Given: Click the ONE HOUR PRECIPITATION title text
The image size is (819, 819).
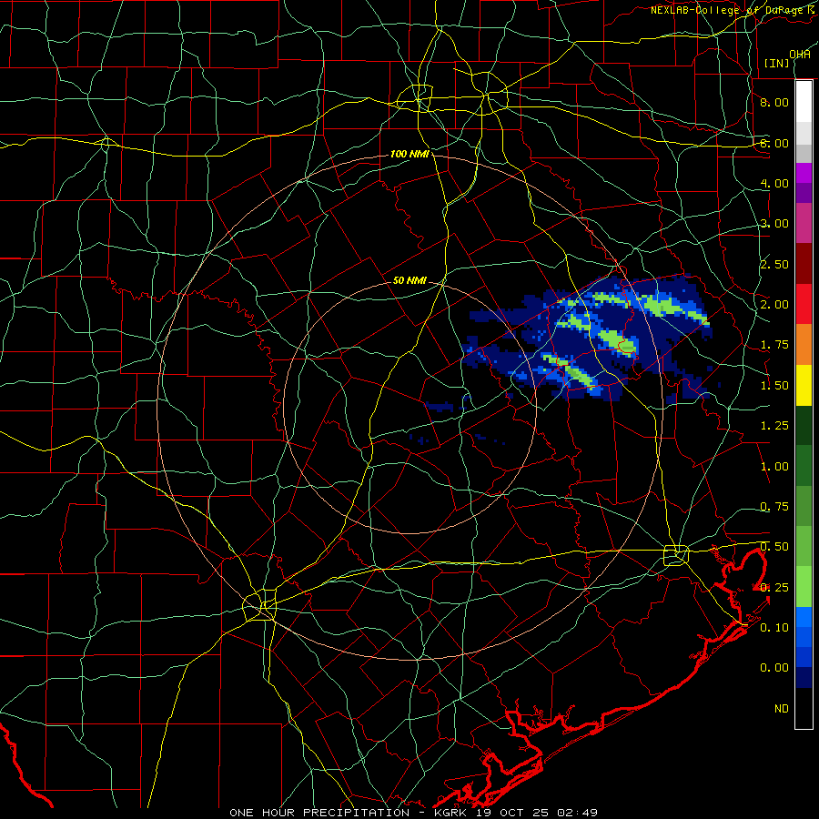Looking at the screenshot, I should click(x=319, y=813).
